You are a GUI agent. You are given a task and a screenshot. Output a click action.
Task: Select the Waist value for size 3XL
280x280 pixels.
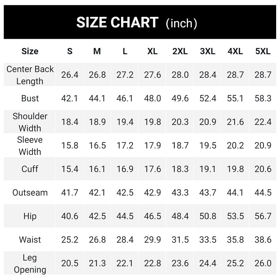208,240
